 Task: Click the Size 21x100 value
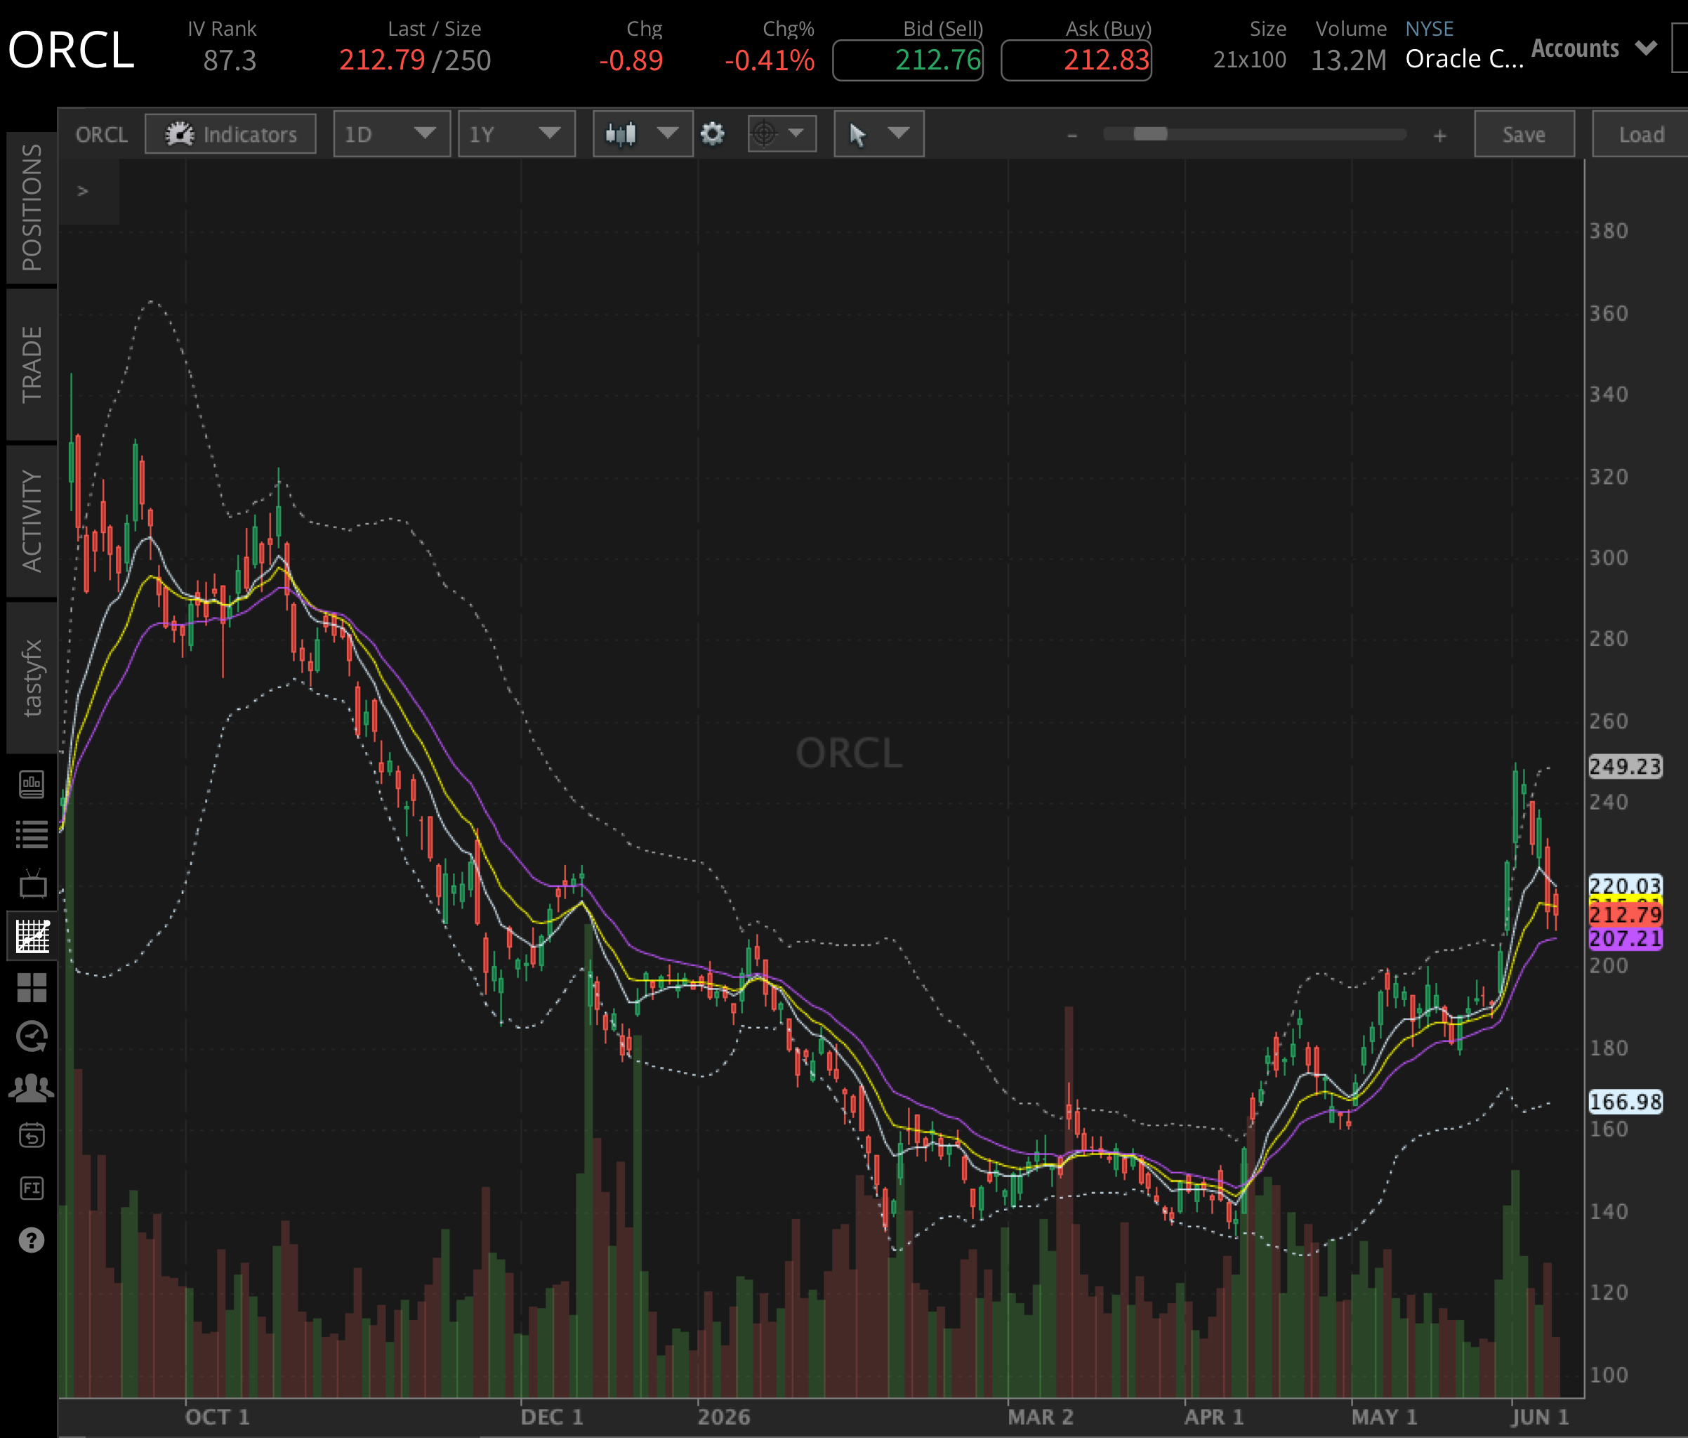1250,60
